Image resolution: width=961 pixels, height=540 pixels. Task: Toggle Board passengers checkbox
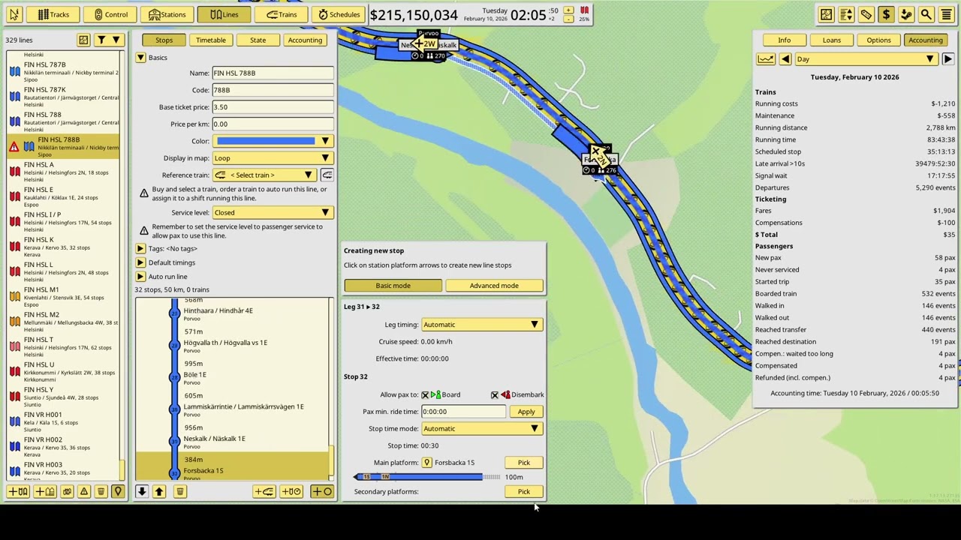pos(425,394)
